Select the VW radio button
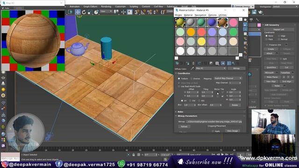The height and width of the screenshot is (168, 299). pyautogui.click(x=190, y=101)
